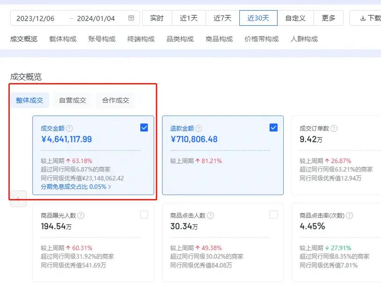The image size is (381, 283).
Task: Click the start date 2023/12/06 field
Action: click(x=36, y=18)
